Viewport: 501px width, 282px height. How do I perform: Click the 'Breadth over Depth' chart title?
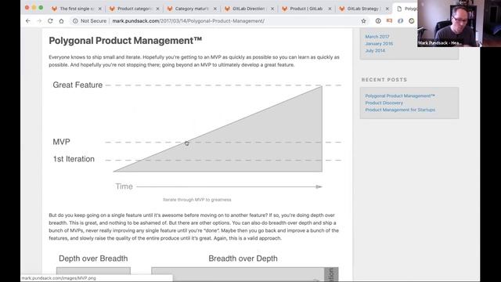243,258
